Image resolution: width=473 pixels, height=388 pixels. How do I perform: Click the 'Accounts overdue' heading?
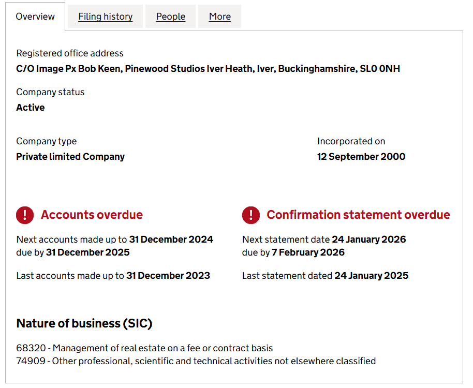[x=92, y=215]
